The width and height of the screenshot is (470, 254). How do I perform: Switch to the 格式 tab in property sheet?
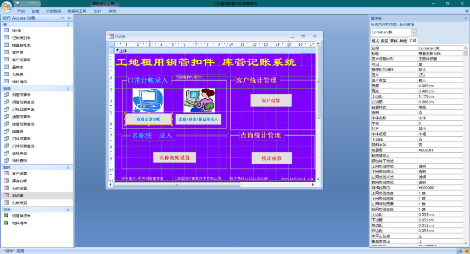tap(375, 41)
